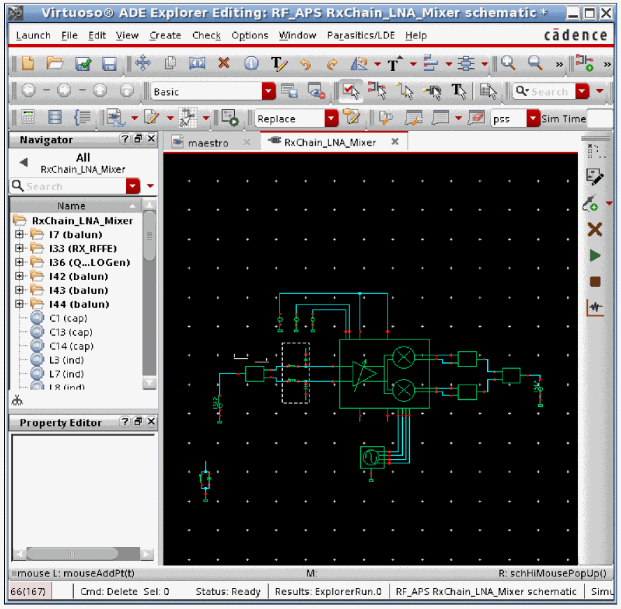Screen dimensions: 621x609
Task: Open the Basic workspace dropdown
Action: 268,91
